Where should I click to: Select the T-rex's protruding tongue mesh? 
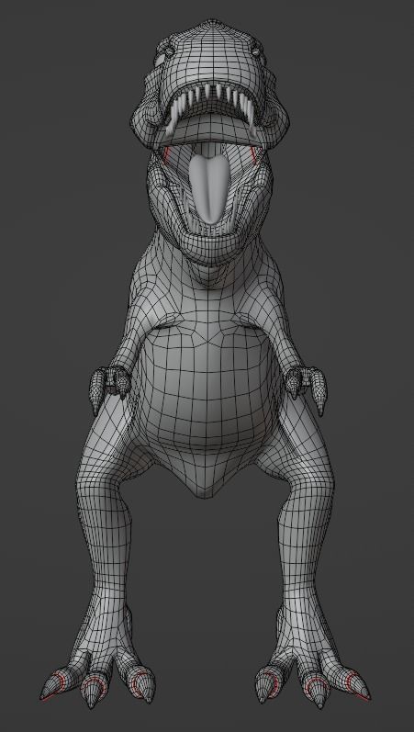208,187
